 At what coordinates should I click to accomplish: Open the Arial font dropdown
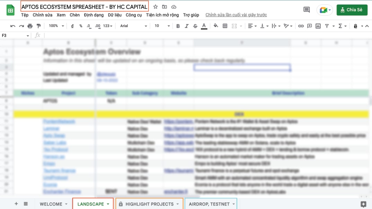tap(133, 26)
